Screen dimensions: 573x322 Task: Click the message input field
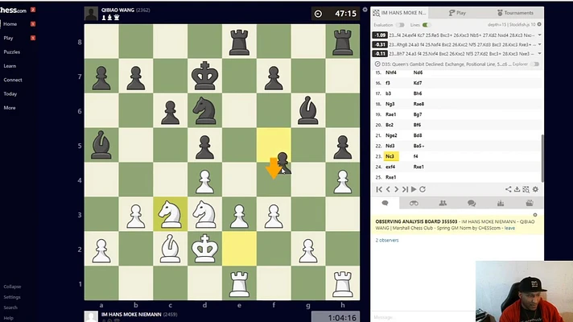pyautogui.click(x=423, y=317)
